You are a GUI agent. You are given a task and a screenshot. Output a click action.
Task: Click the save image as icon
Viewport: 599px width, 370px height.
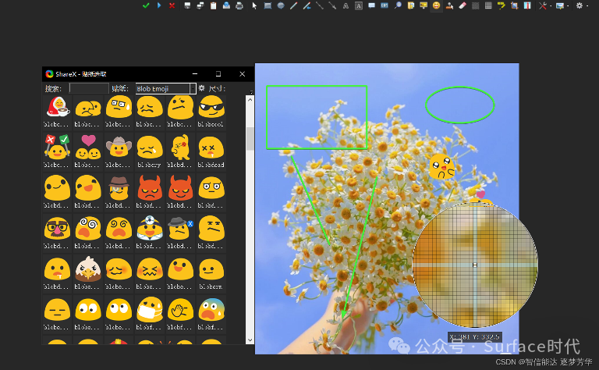(x=200, y=5)
